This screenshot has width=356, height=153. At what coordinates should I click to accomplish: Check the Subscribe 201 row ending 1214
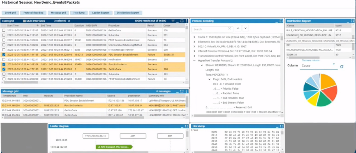pyautogui.click(x=4, y=35)
